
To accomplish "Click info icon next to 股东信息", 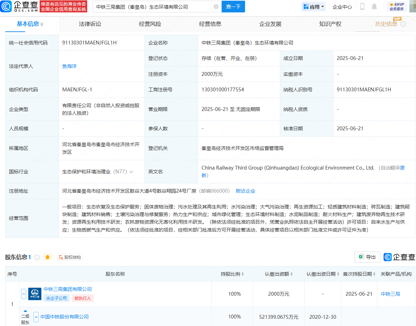I will [x=37, y=257].
